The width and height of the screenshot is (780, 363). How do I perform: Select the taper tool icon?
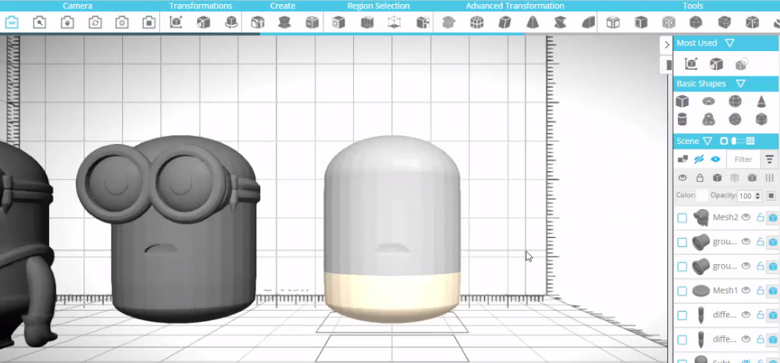coord(532,23)
